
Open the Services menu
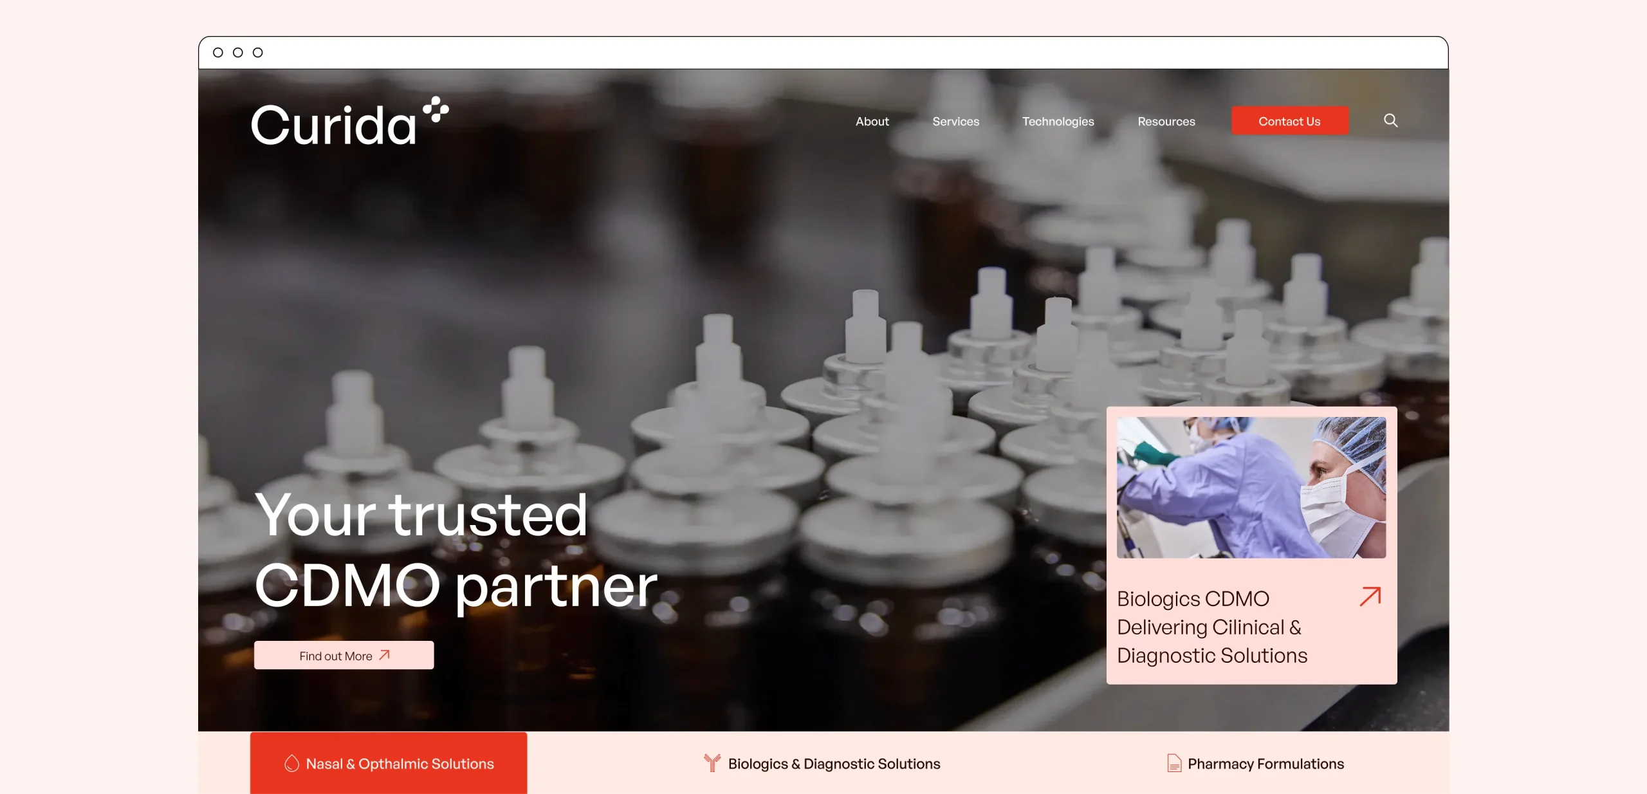coord(955,121)
